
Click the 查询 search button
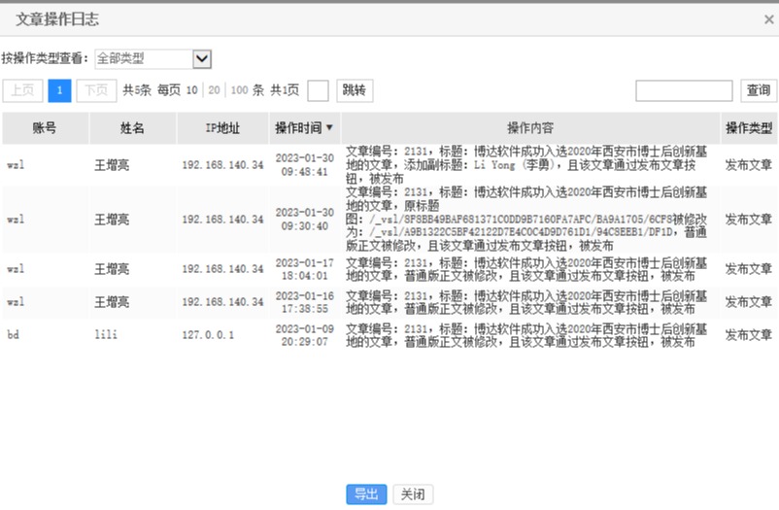pos(758,90)
